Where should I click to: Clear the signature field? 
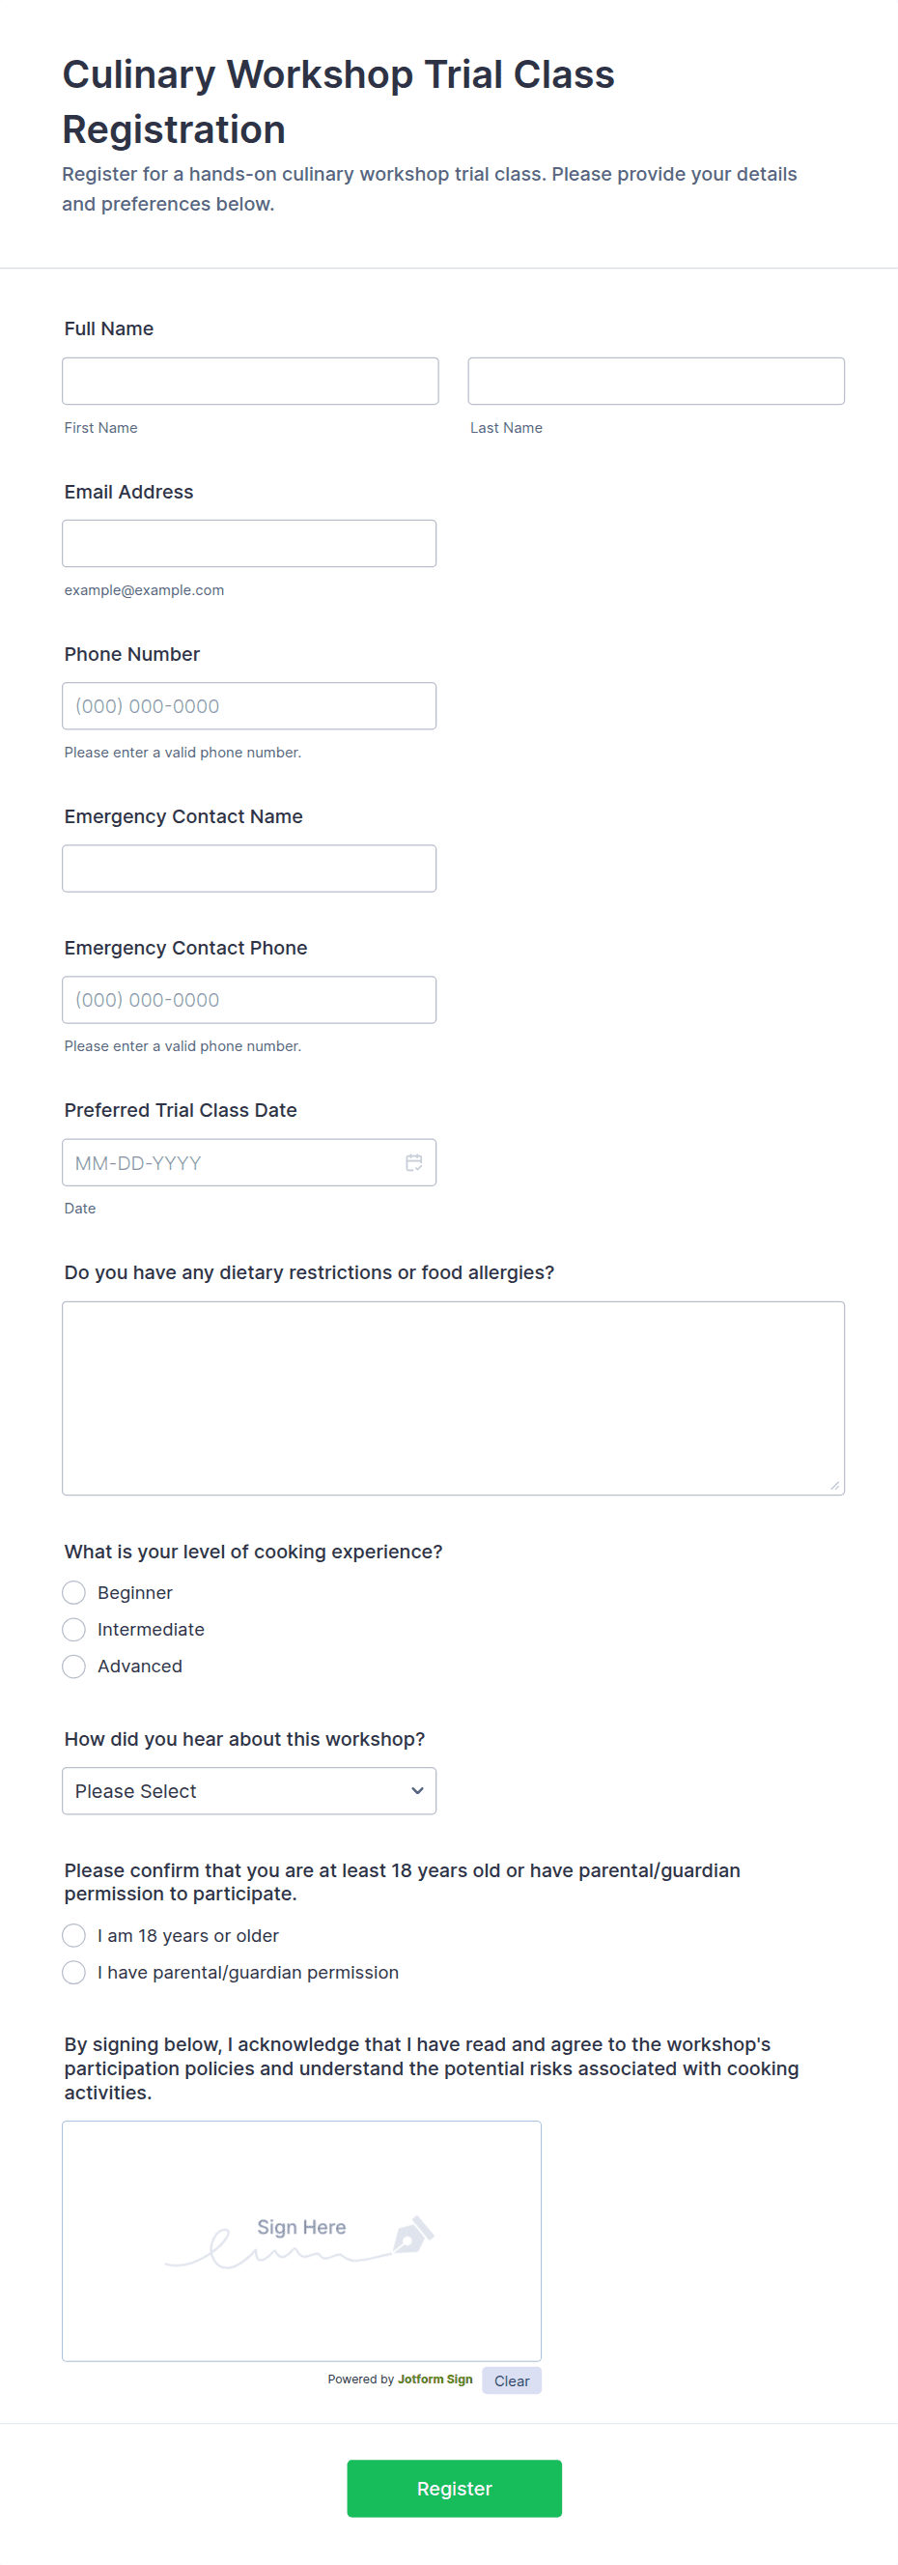512,2380
